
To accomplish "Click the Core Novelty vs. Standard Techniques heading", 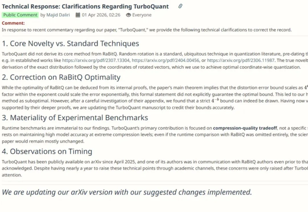I will (70, 44).
